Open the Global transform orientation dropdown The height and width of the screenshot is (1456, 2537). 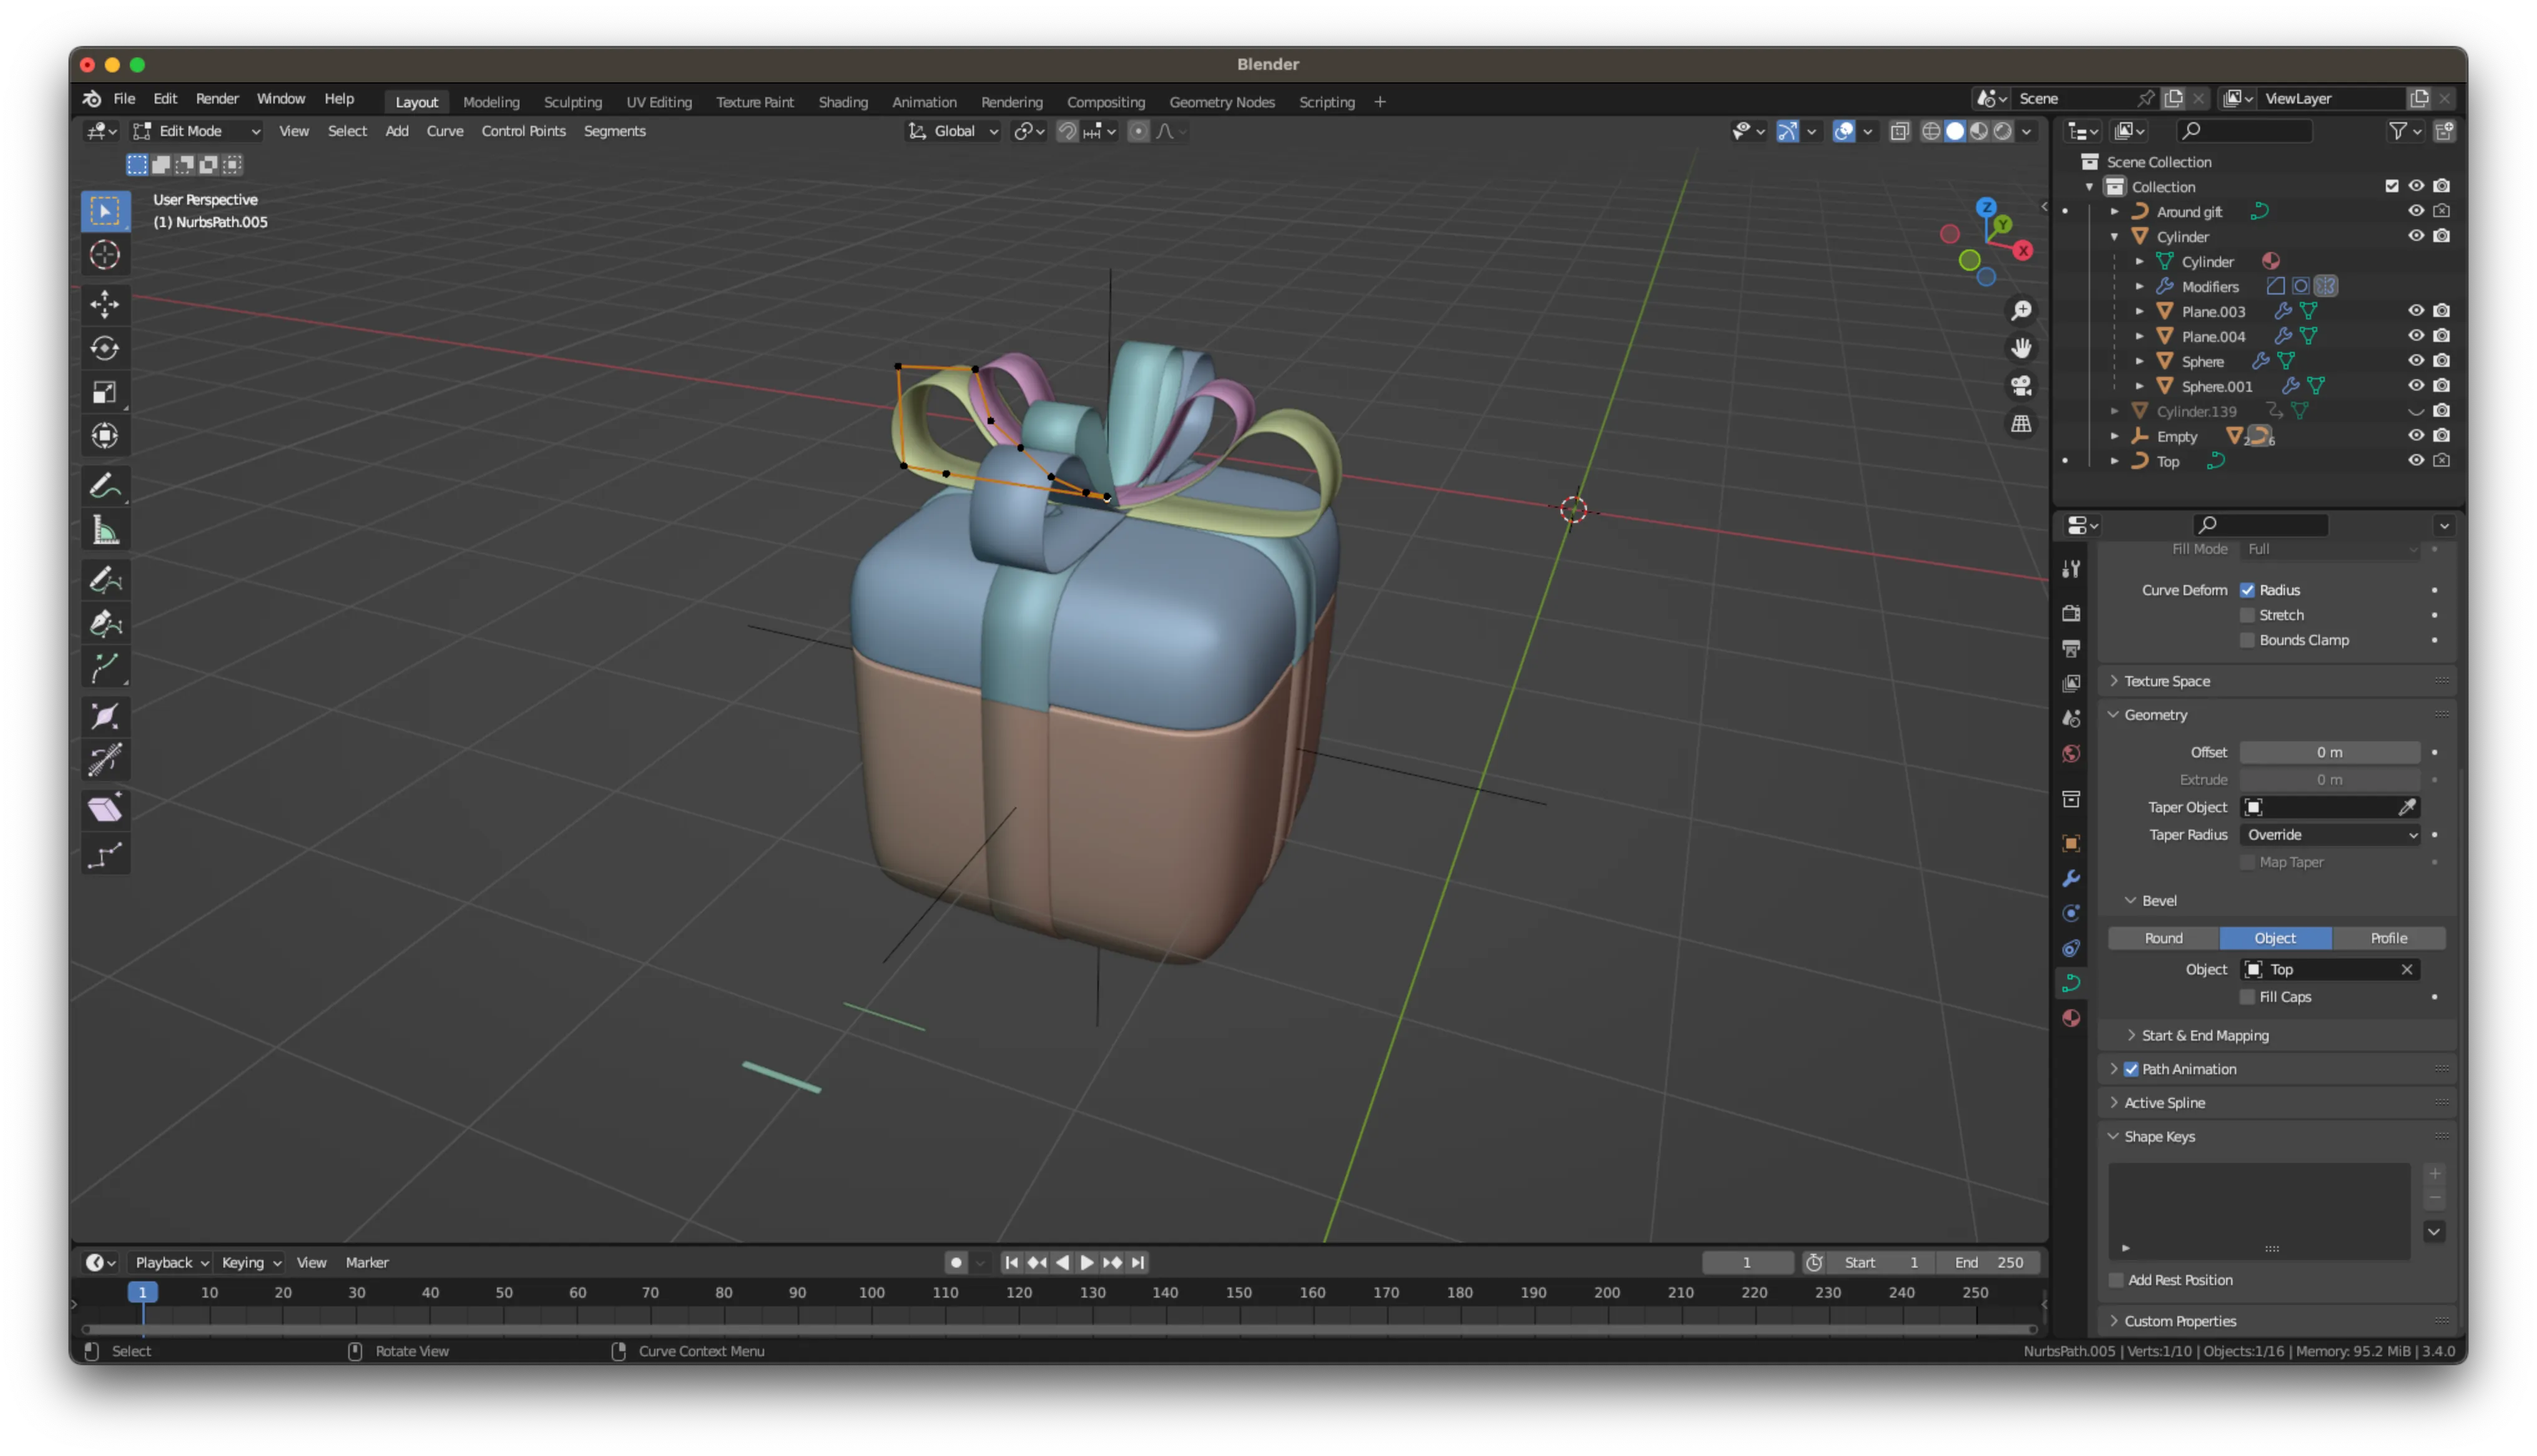click(x=953, y=131)
